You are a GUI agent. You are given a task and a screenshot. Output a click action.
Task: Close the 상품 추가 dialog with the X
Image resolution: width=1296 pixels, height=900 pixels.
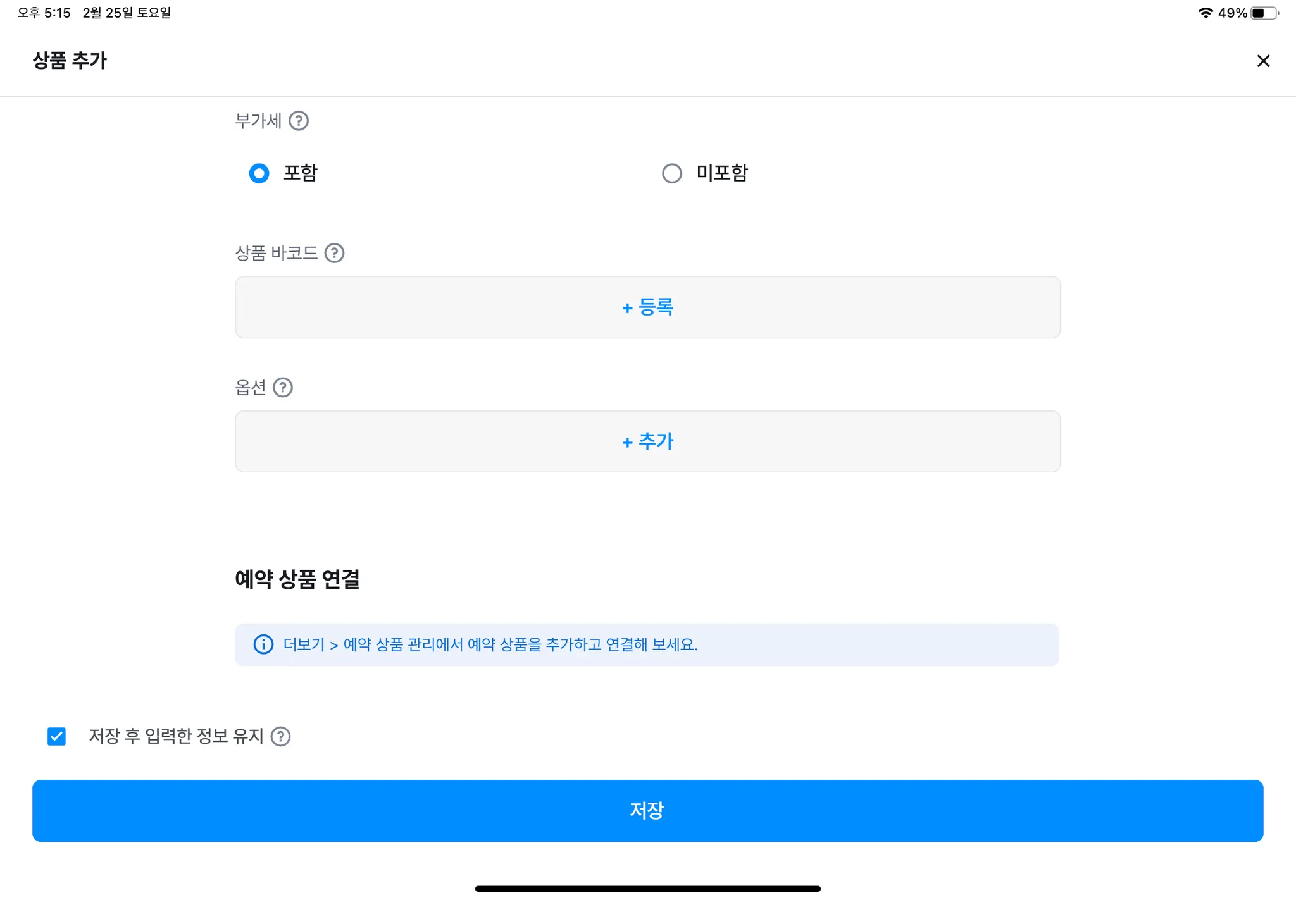pos(1263,61)
